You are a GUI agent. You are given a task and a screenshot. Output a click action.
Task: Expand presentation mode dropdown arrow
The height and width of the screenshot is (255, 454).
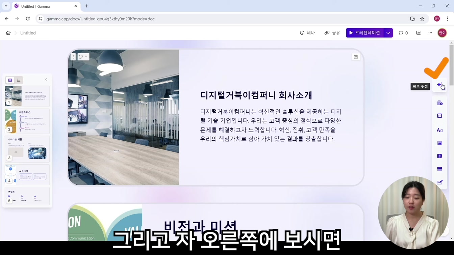point(388,33)
